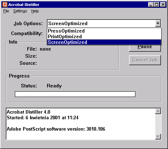The width and height of the screenshot is (168, 149).
Task: Click the 'Job Options:' label
Action: click(x=28, y=23)
